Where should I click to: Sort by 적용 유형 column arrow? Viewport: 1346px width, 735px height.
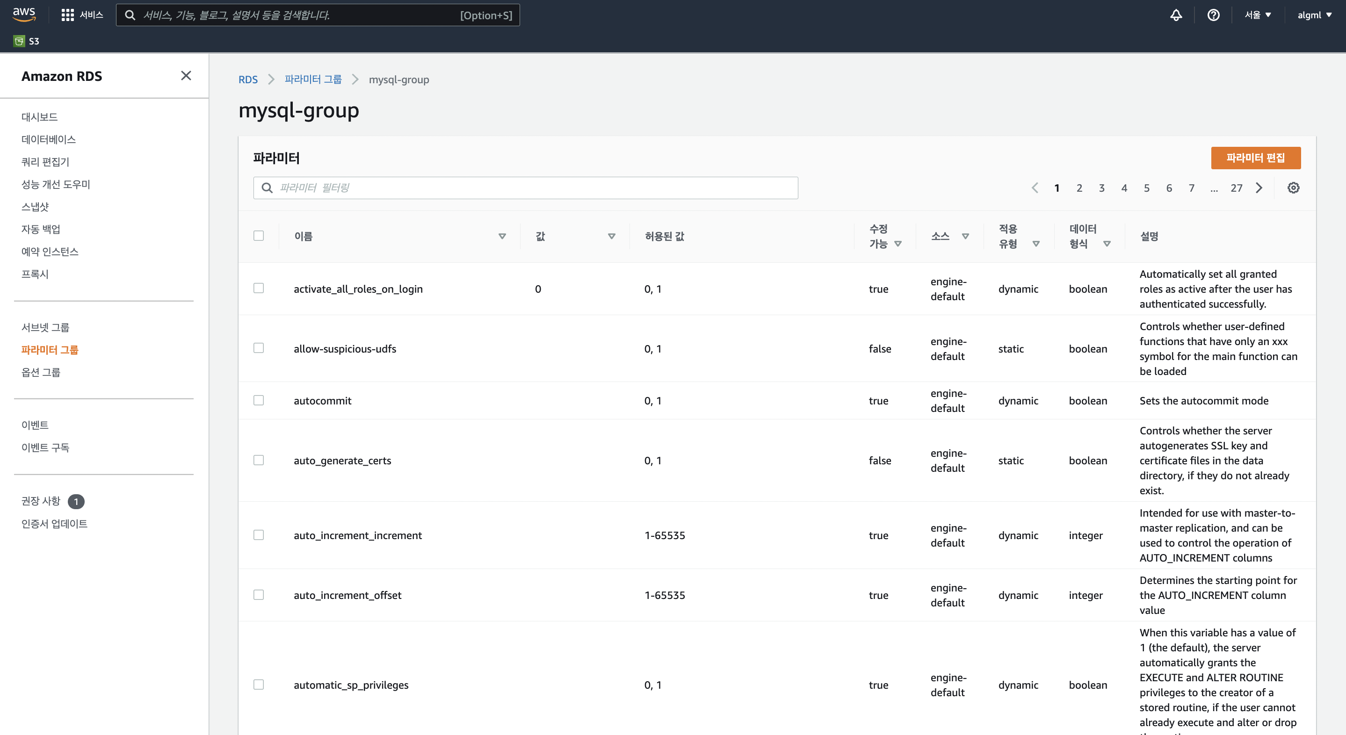point(1035,244)
